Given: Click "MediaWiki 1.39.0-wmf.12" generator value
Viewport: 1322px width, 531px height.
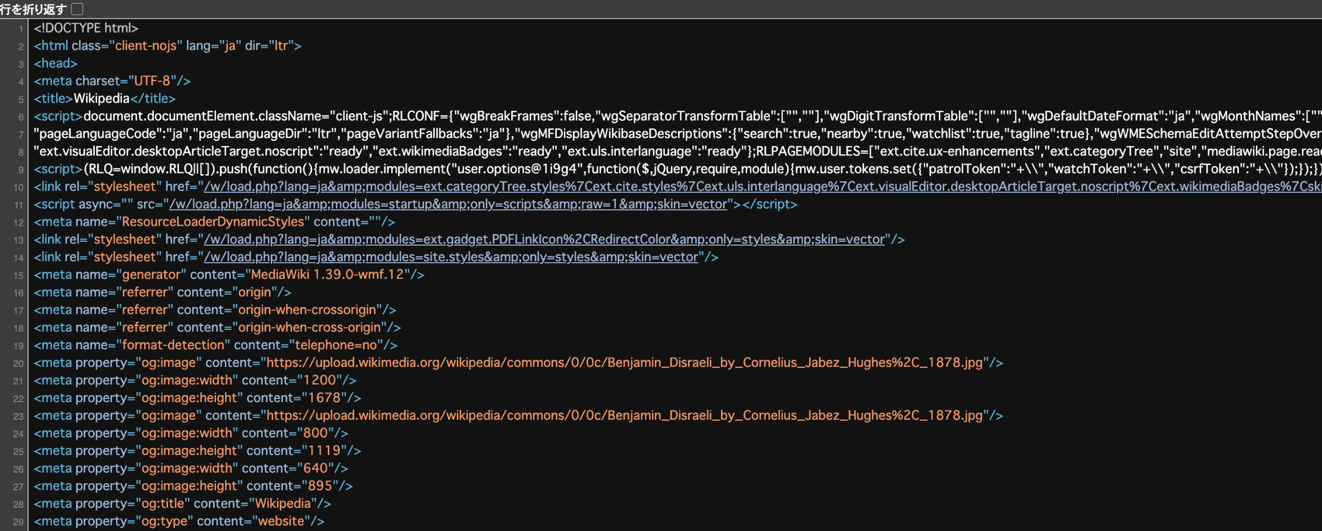Looking at the screenshot, I should click(328, 275).
